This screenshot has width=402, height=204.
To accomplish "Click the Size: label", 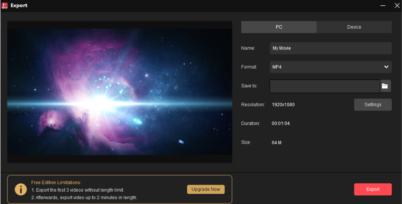I will tap(246, 142).
